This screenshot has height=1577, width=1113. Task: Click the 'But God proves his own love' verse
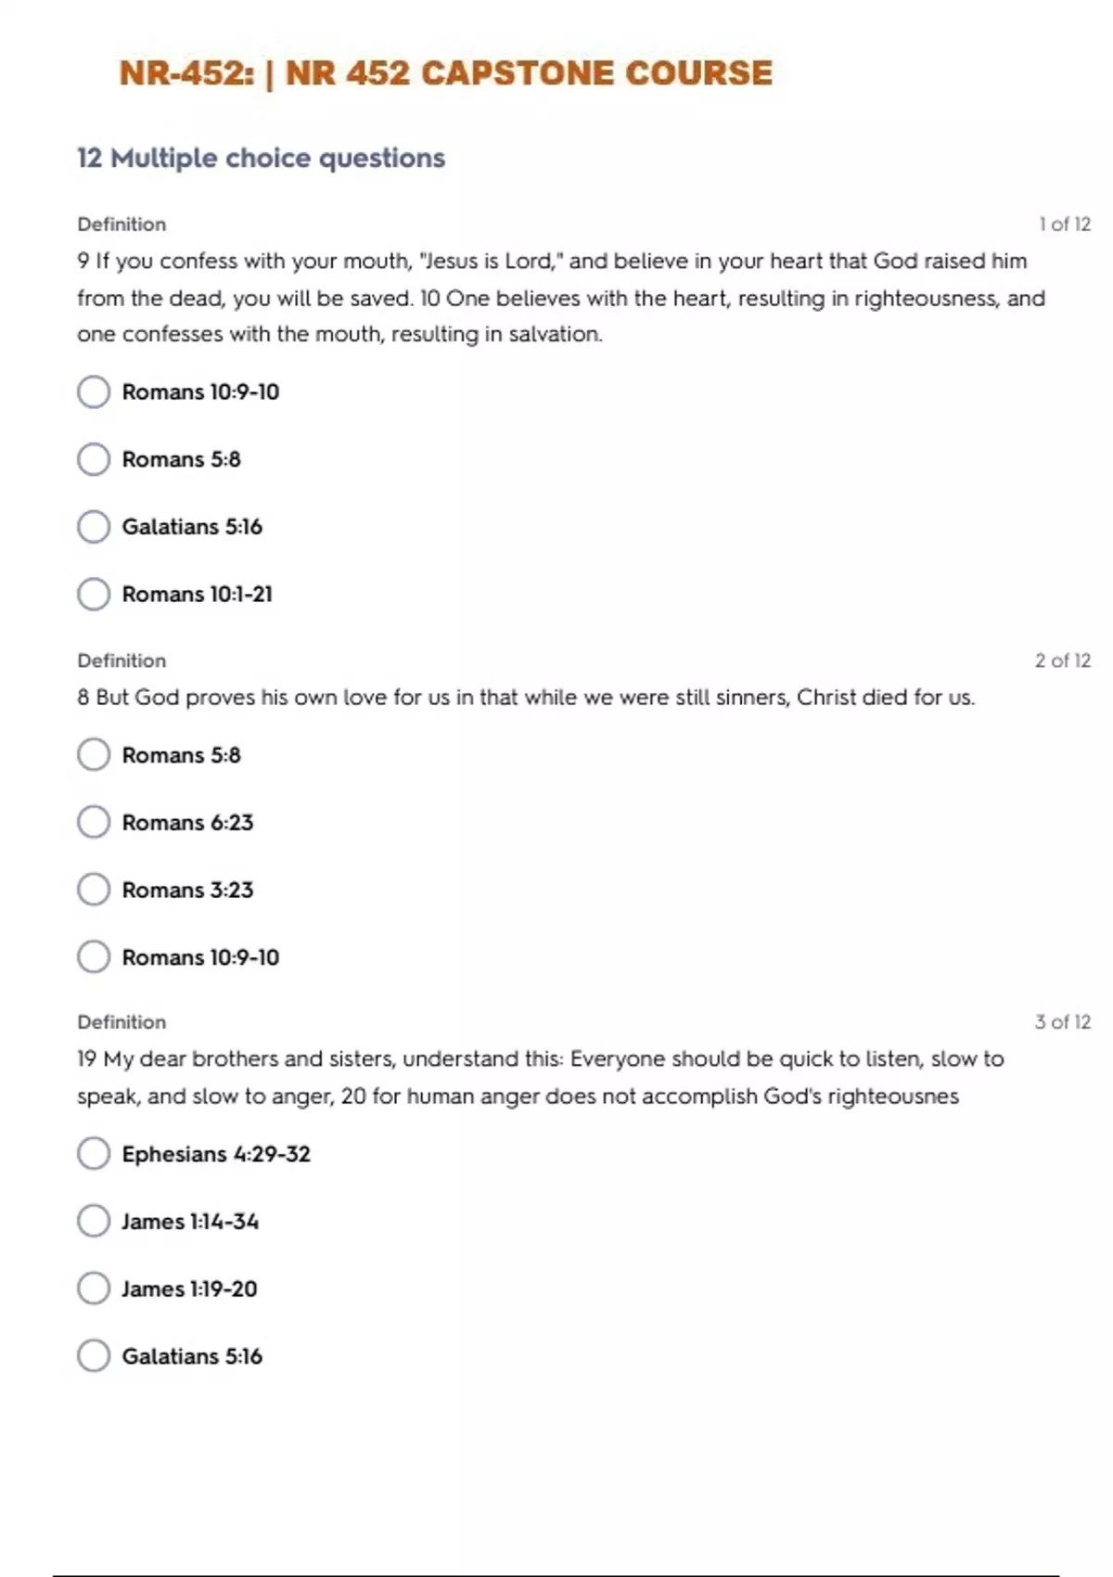click(526, 698)
